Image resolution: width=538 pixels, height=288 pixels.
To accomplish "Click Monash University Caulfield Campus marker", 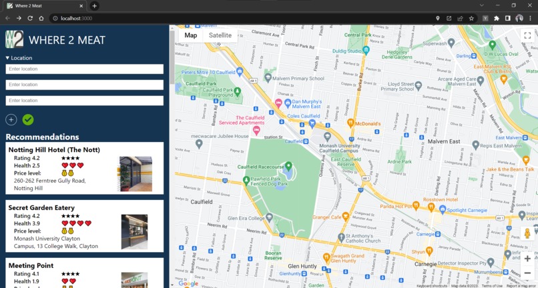I will click(x=327, y=136).
